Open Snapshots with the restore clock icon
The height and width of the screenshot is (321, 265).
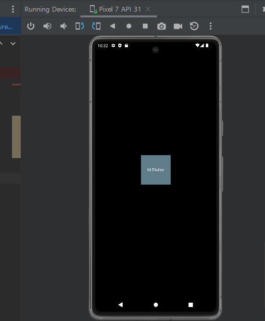[194, 26]
